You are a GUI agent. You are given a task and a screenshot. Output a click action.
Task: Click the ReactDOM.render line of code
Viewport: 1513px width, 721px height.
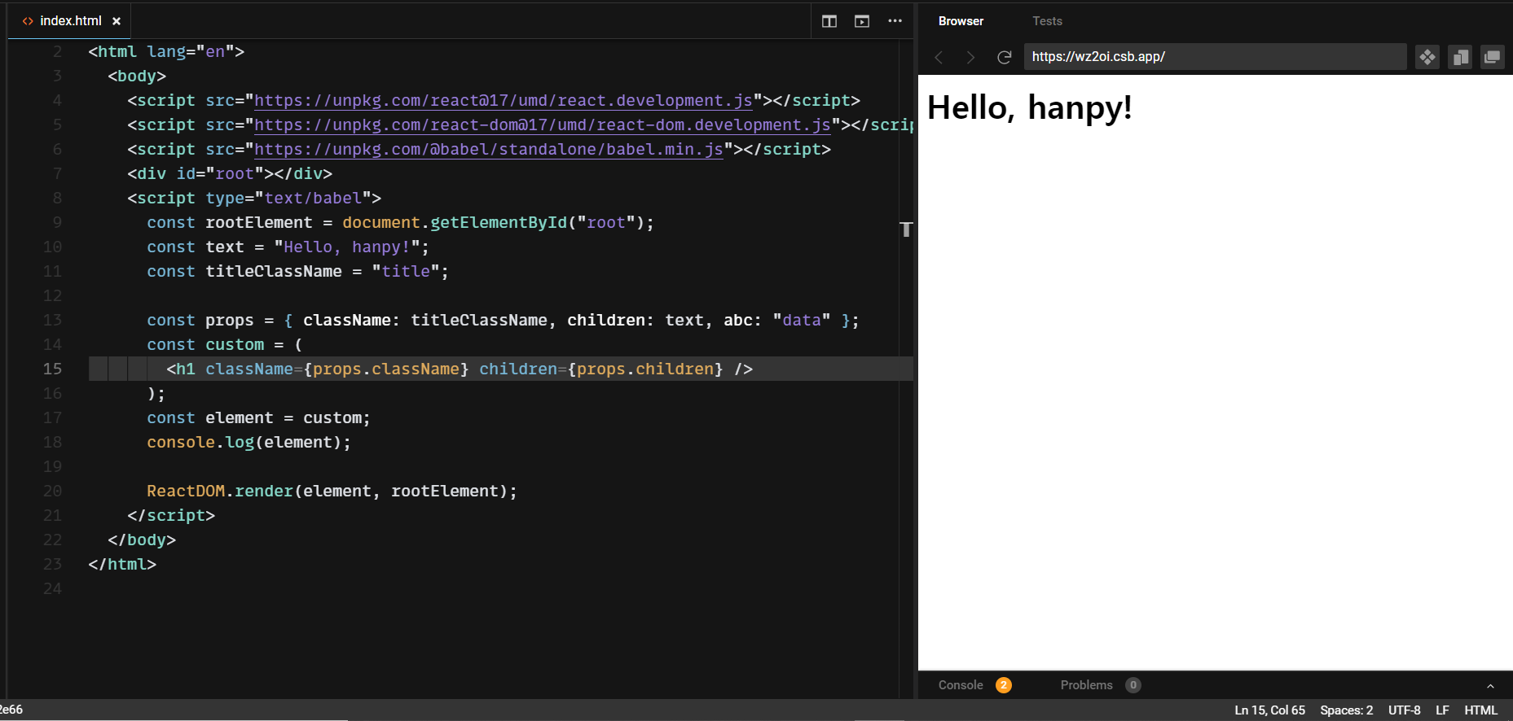(332, 492)
